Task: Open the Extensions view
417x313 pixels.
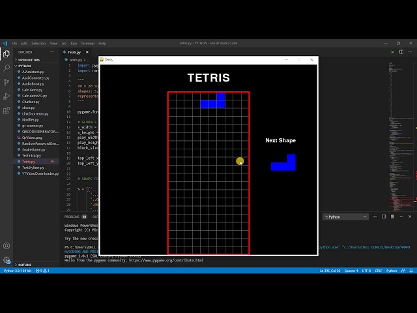Action: 7,110
